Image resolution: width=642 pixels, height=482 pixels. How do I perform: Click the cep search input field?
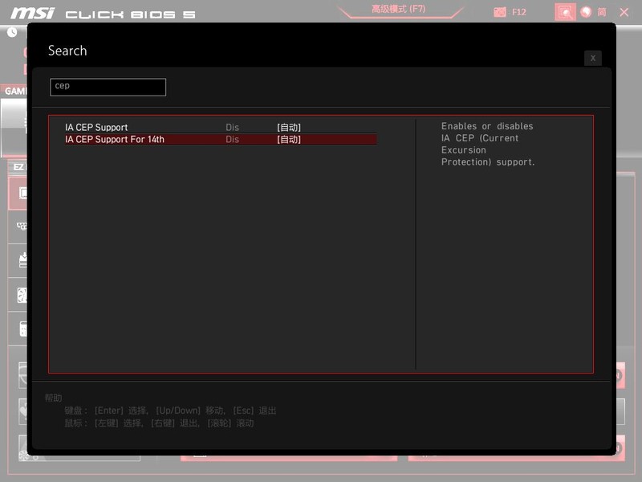108,87
